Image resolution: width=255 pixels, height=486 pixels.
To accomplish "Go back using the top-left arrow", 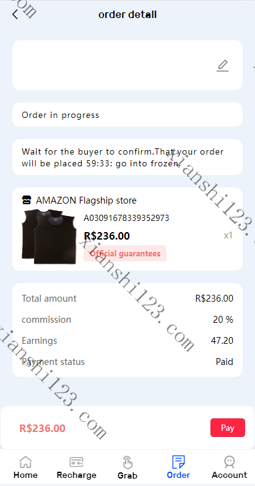I will pos(15,14).
